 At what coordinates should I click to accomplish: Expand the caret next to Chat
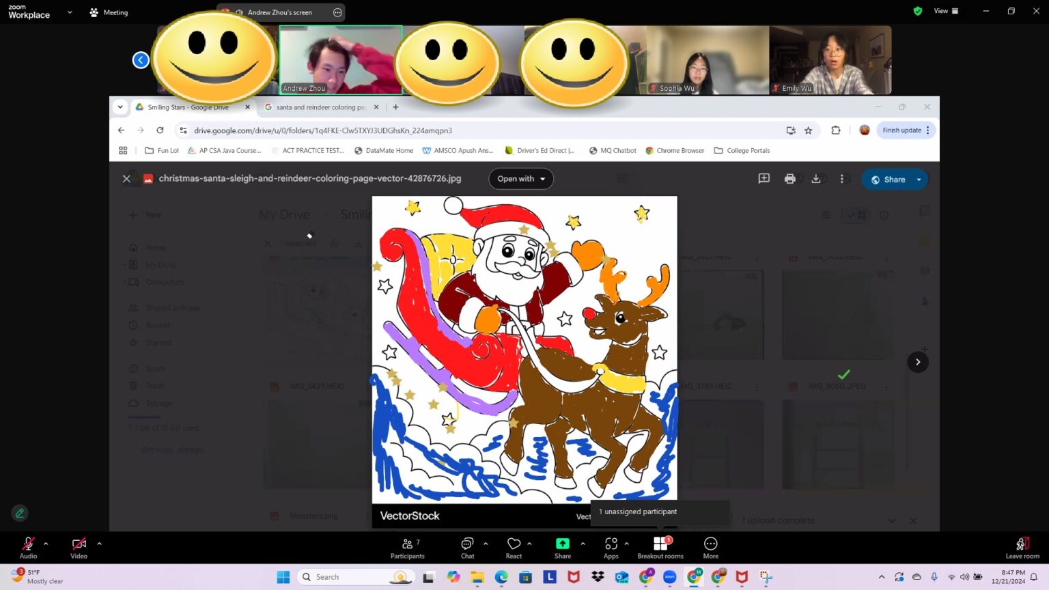pyautogui.click(x=486, y=544)
